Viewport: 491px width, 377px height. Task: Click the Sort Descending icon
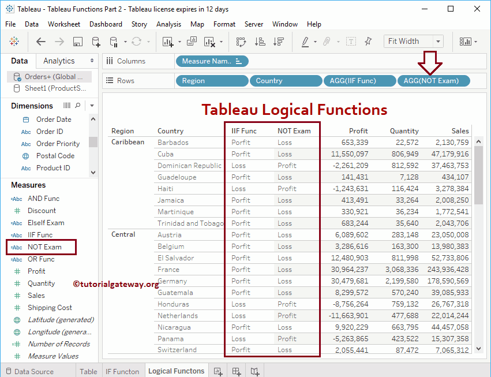point(278,42)
